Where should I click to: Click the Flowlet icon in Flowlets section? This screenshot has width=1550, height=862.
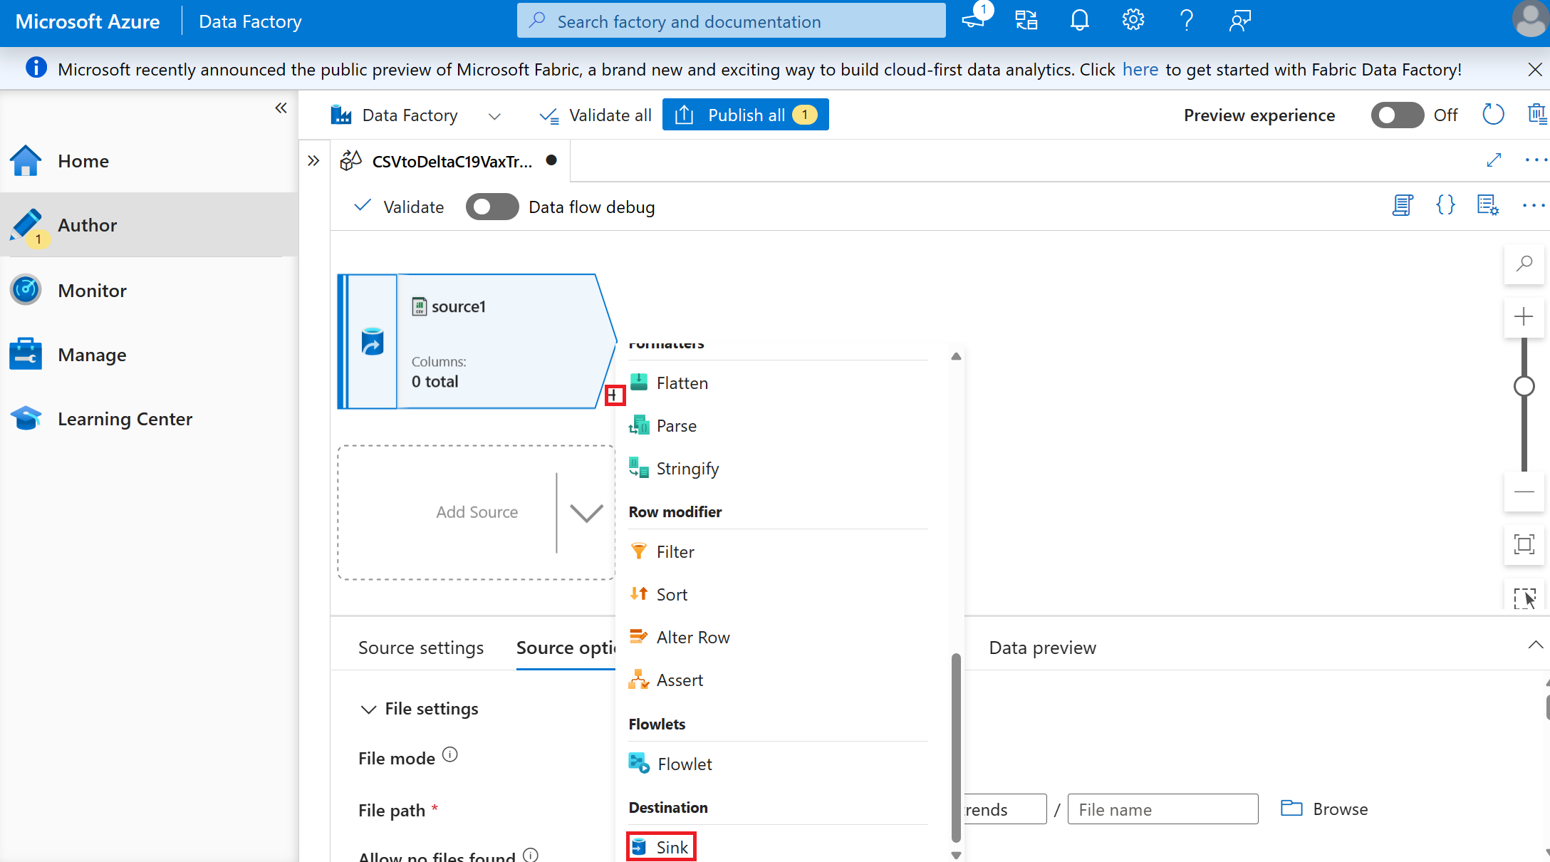tap(639, 763)
